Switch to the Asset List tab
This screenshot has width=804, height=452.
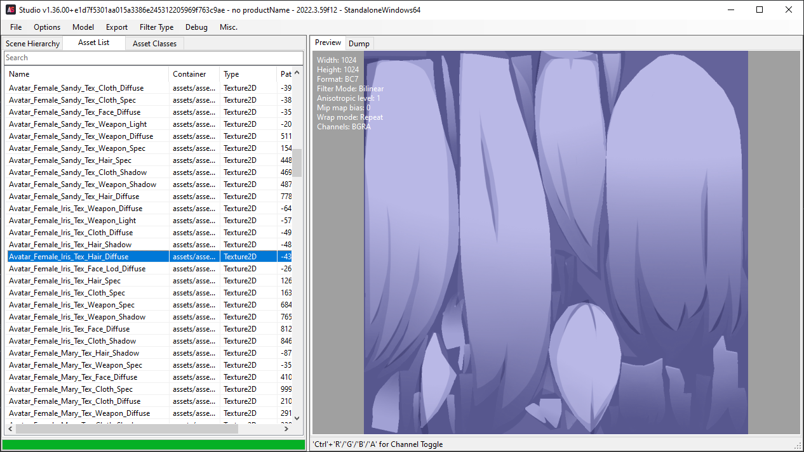coord(94,42)
